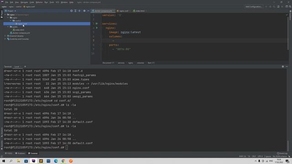This screenshot has width=292, height=164.
Task: Open the Database vertical side tab
Action: click(290, 15)
